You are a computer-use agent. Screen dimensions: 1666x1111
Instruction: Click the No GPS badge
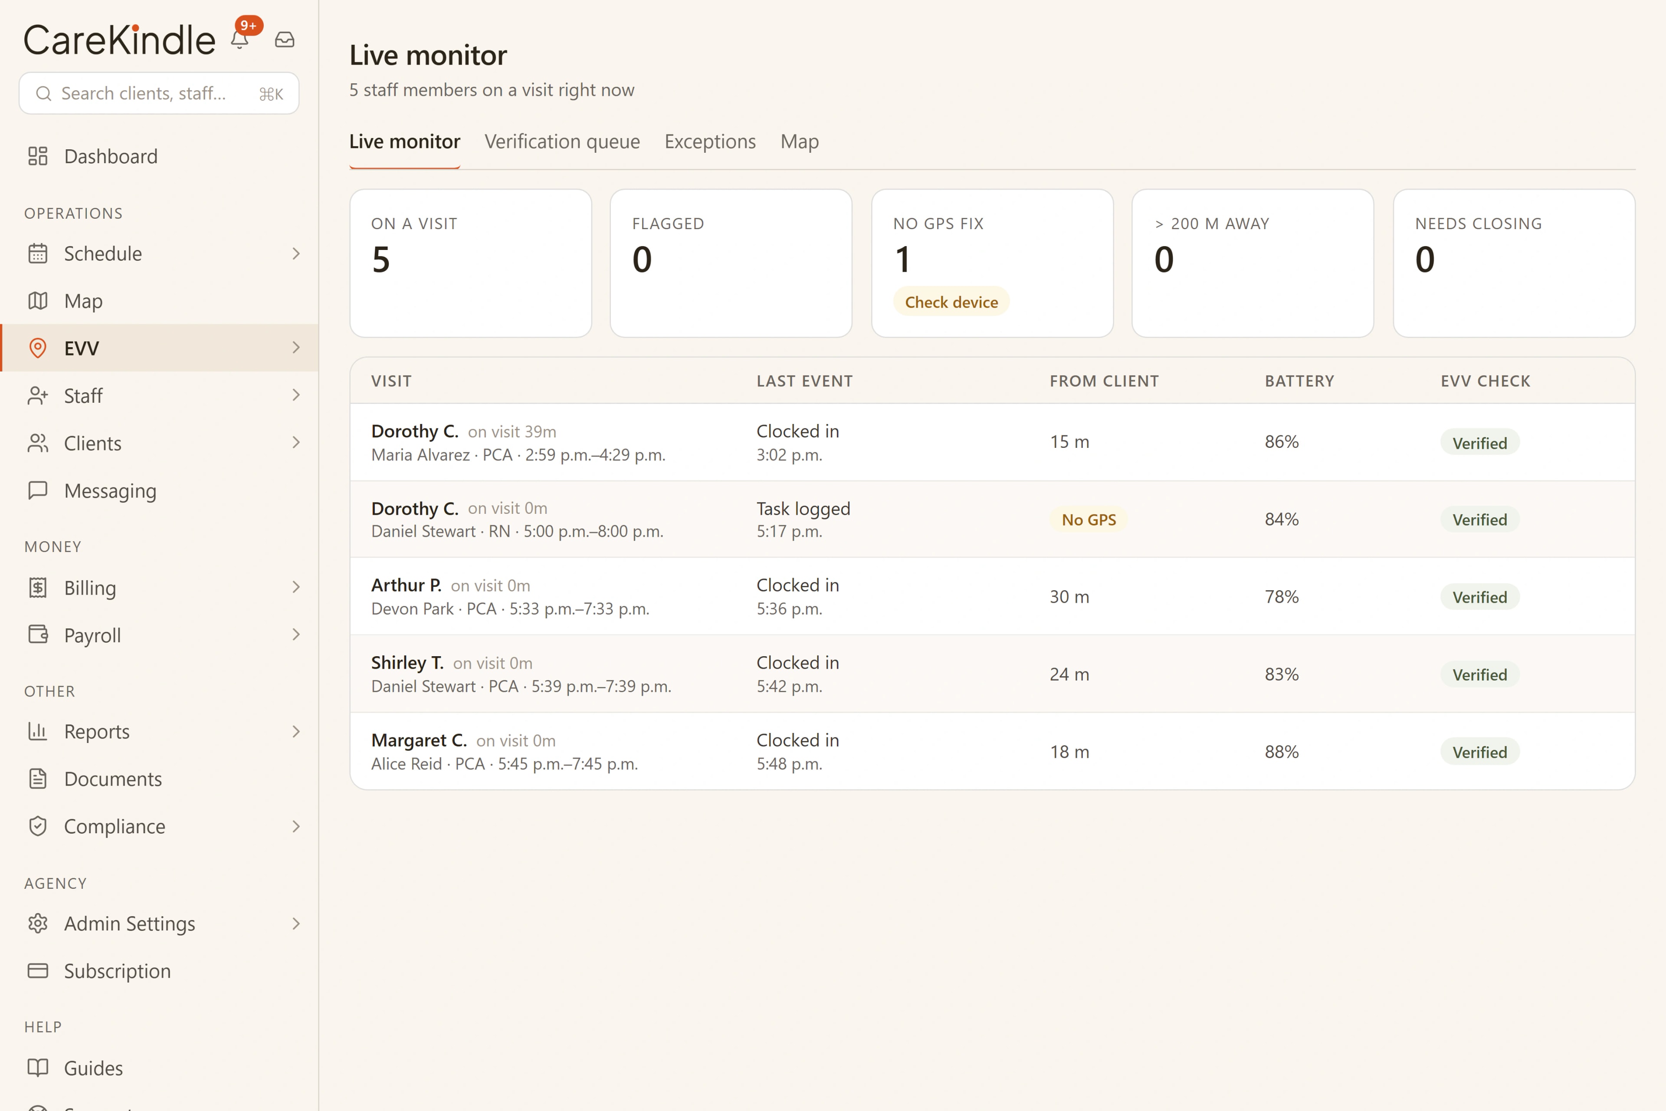click(1089, 519)
